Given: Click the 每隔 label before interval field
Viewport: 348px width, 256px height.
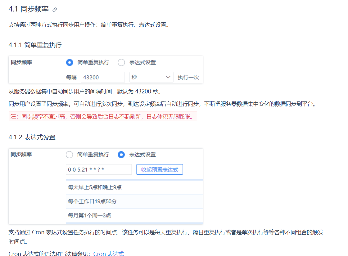Looking at the screenshot, I should (x=71, y=78).
